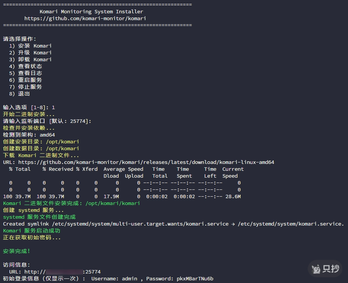
Task: Click the 请输入监听端口 port prompt
Action: point(47,121)
